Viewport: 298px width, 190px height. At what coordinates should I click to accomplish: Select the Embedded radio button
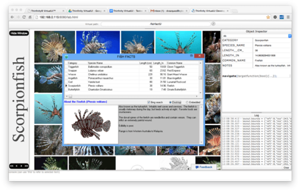(187, 102)
